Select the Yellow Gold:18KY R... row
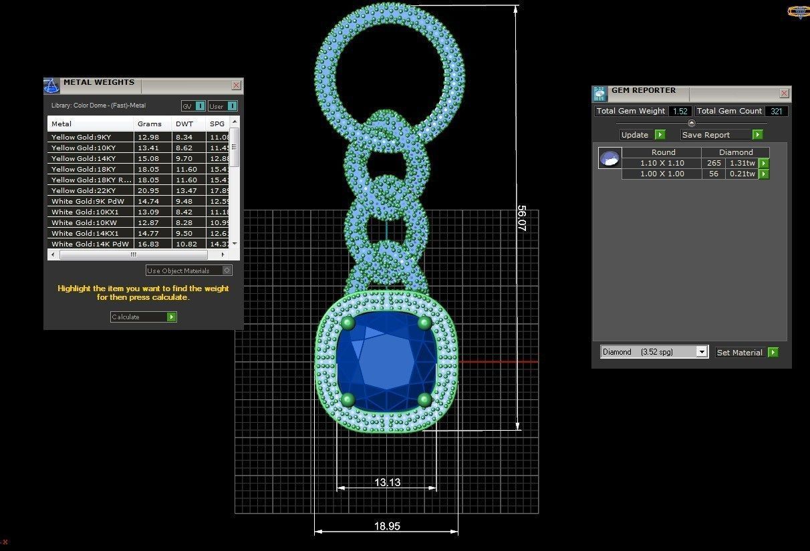Viewport: 810px width, 551px height. pyautogui.click(x=138, y=180)
